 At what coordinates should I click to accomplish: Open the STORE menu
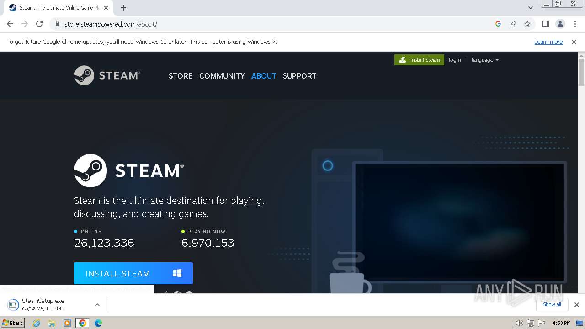[x=181, y=76]
